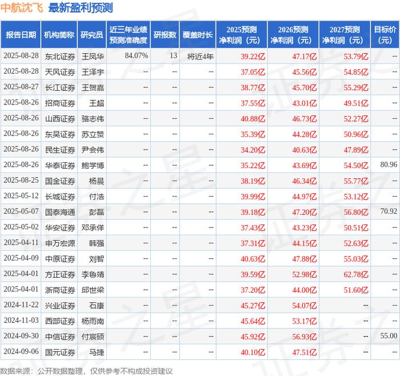Select the 目标价 column header
Viewport: 400px width, 376px height.
point(385,35)
